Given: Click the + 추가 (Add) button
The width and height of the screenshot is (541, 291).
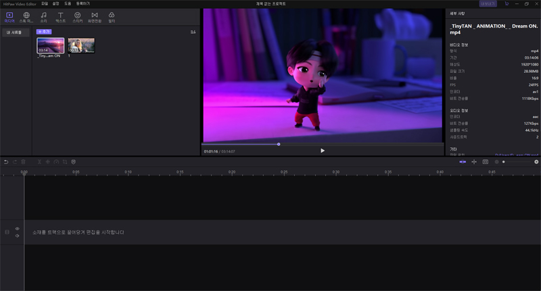Looking at the screenshot, I should (x=44, y=32).
